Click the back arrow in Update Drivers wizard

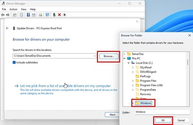[x=7, y=28]
